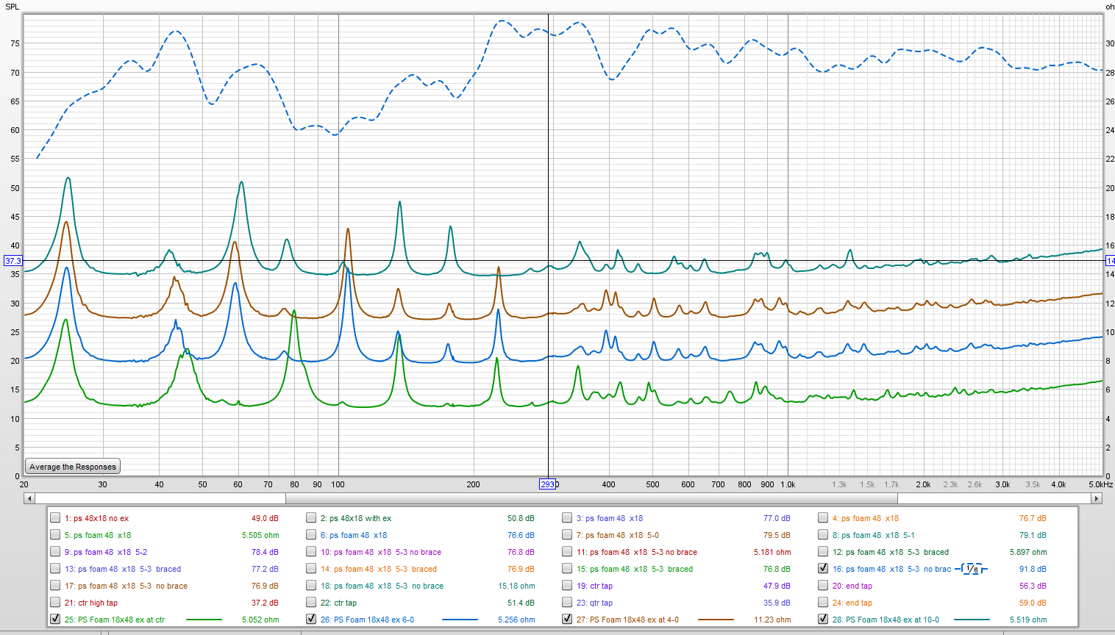Viewport: 1115px width, 635px height.
Task: Tick checkbox for 5: ps foam 48 x18
Action: coord(55,534)
